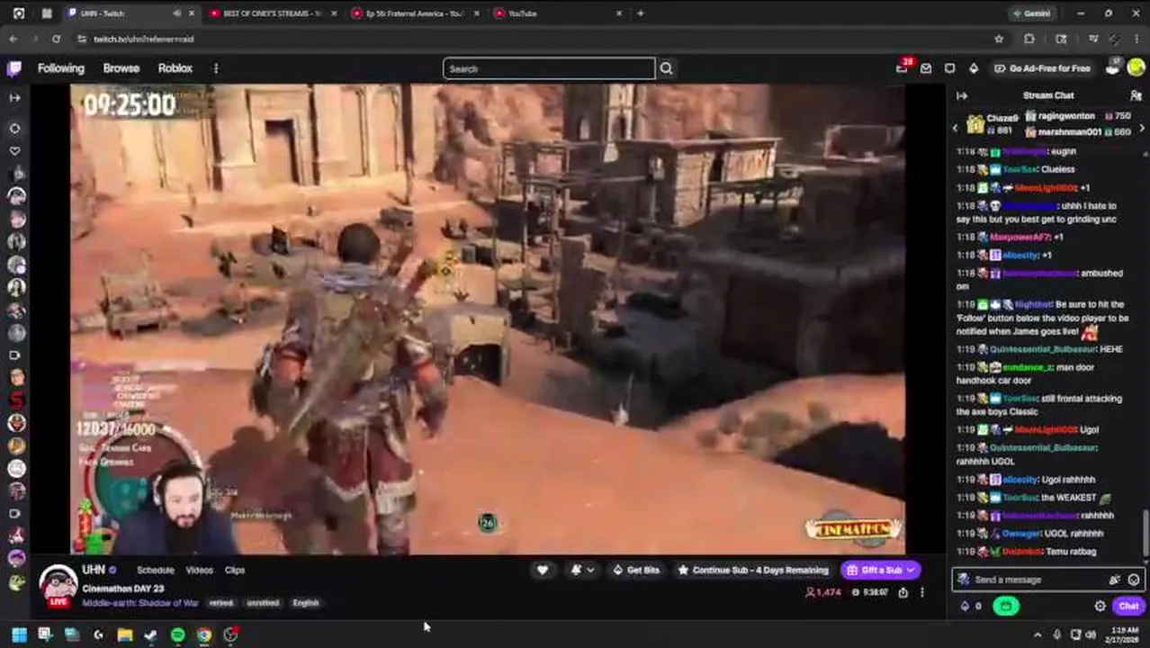Screen dimensions: 1150x648
Task: Open Middle-earth: Shadow of War category link
Action: 140,603
